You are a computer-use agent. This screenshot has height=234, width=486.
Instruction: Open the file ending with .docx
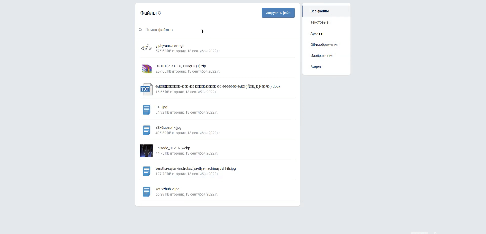point(218,87)
